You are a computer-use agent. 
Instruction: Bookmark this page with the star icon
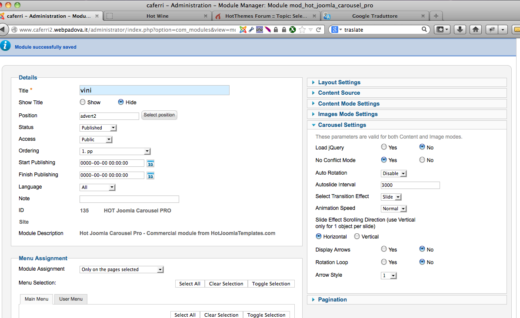pyautogui.click(x=302, y=30)
